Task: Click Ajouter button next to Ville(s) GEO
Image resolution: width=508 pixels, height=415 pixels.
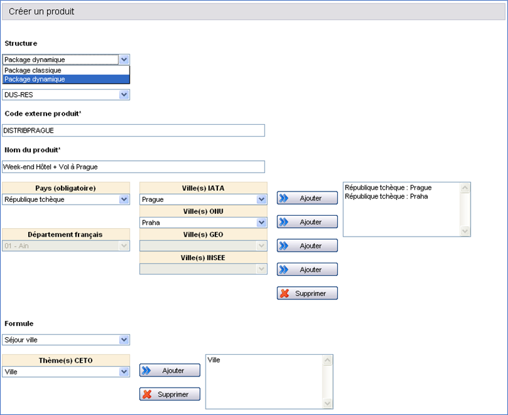Action: click(x=307, y=246)
